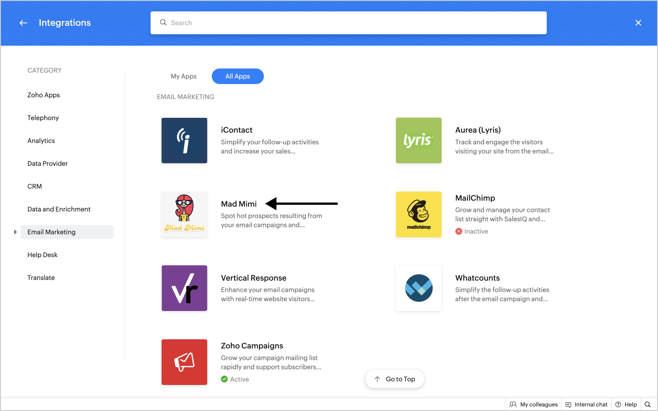Click 'Enhance your email campaigns' description

[268, 294]
